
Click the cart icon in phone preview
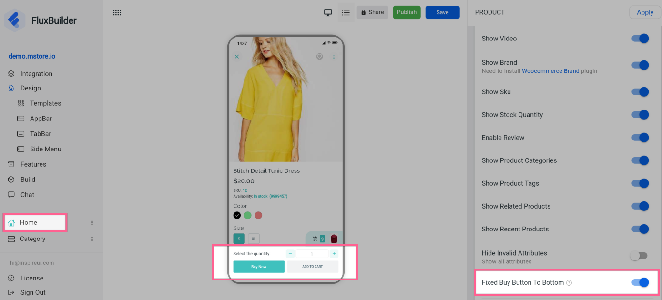pos(315,239)
